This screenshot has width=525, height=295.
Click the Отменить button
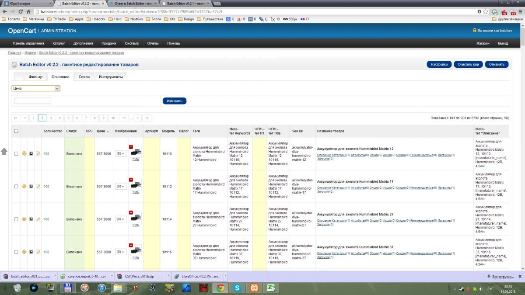tap(497, 64)
